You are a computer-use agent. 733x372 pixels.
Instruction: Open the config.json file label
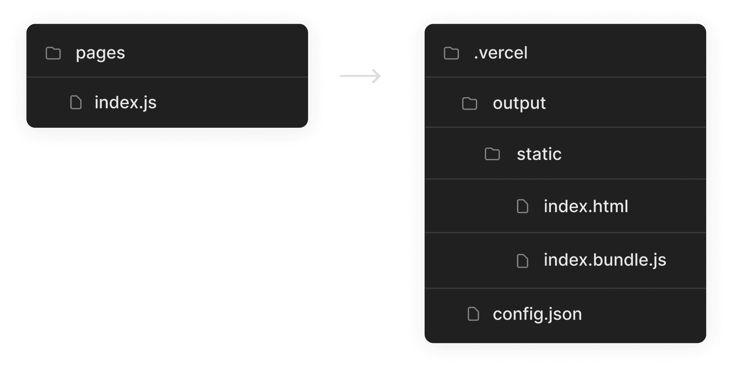coord(537,314)
